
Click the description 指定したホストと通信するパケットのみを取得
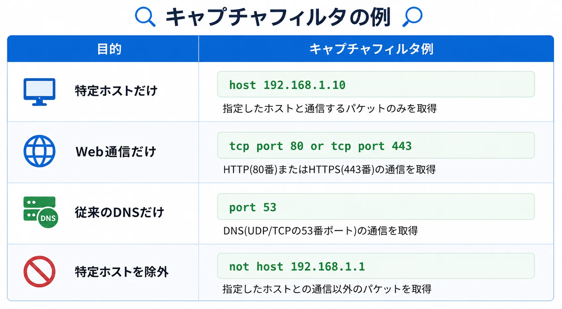pyautogui.click(x=330, y=109)
